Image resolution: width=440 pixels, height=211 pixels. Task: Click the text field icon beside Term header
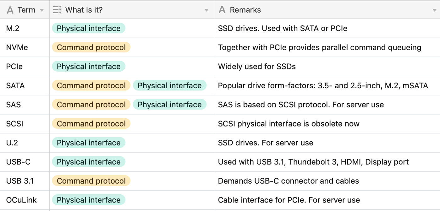[10, 10]
